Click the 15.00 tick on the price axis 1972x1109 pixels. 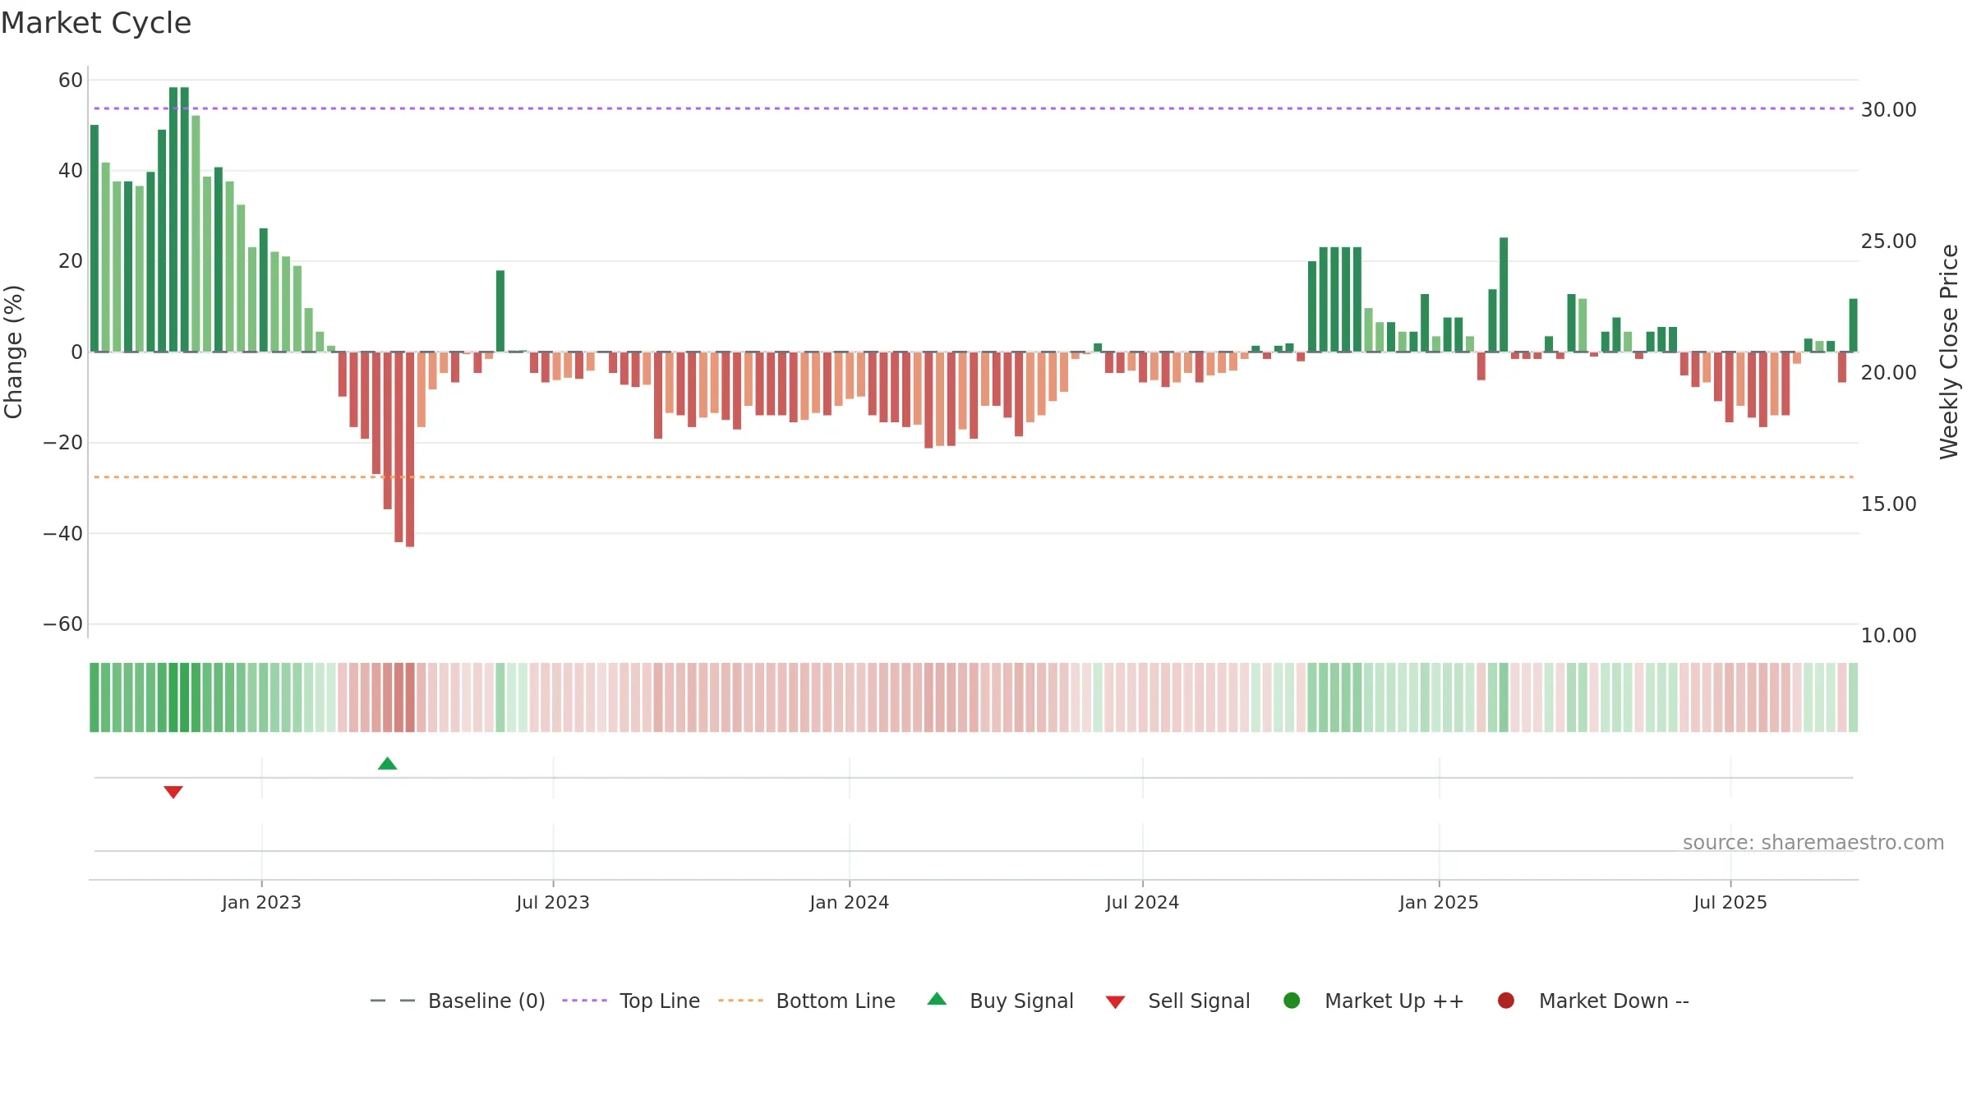point(1888,504)
